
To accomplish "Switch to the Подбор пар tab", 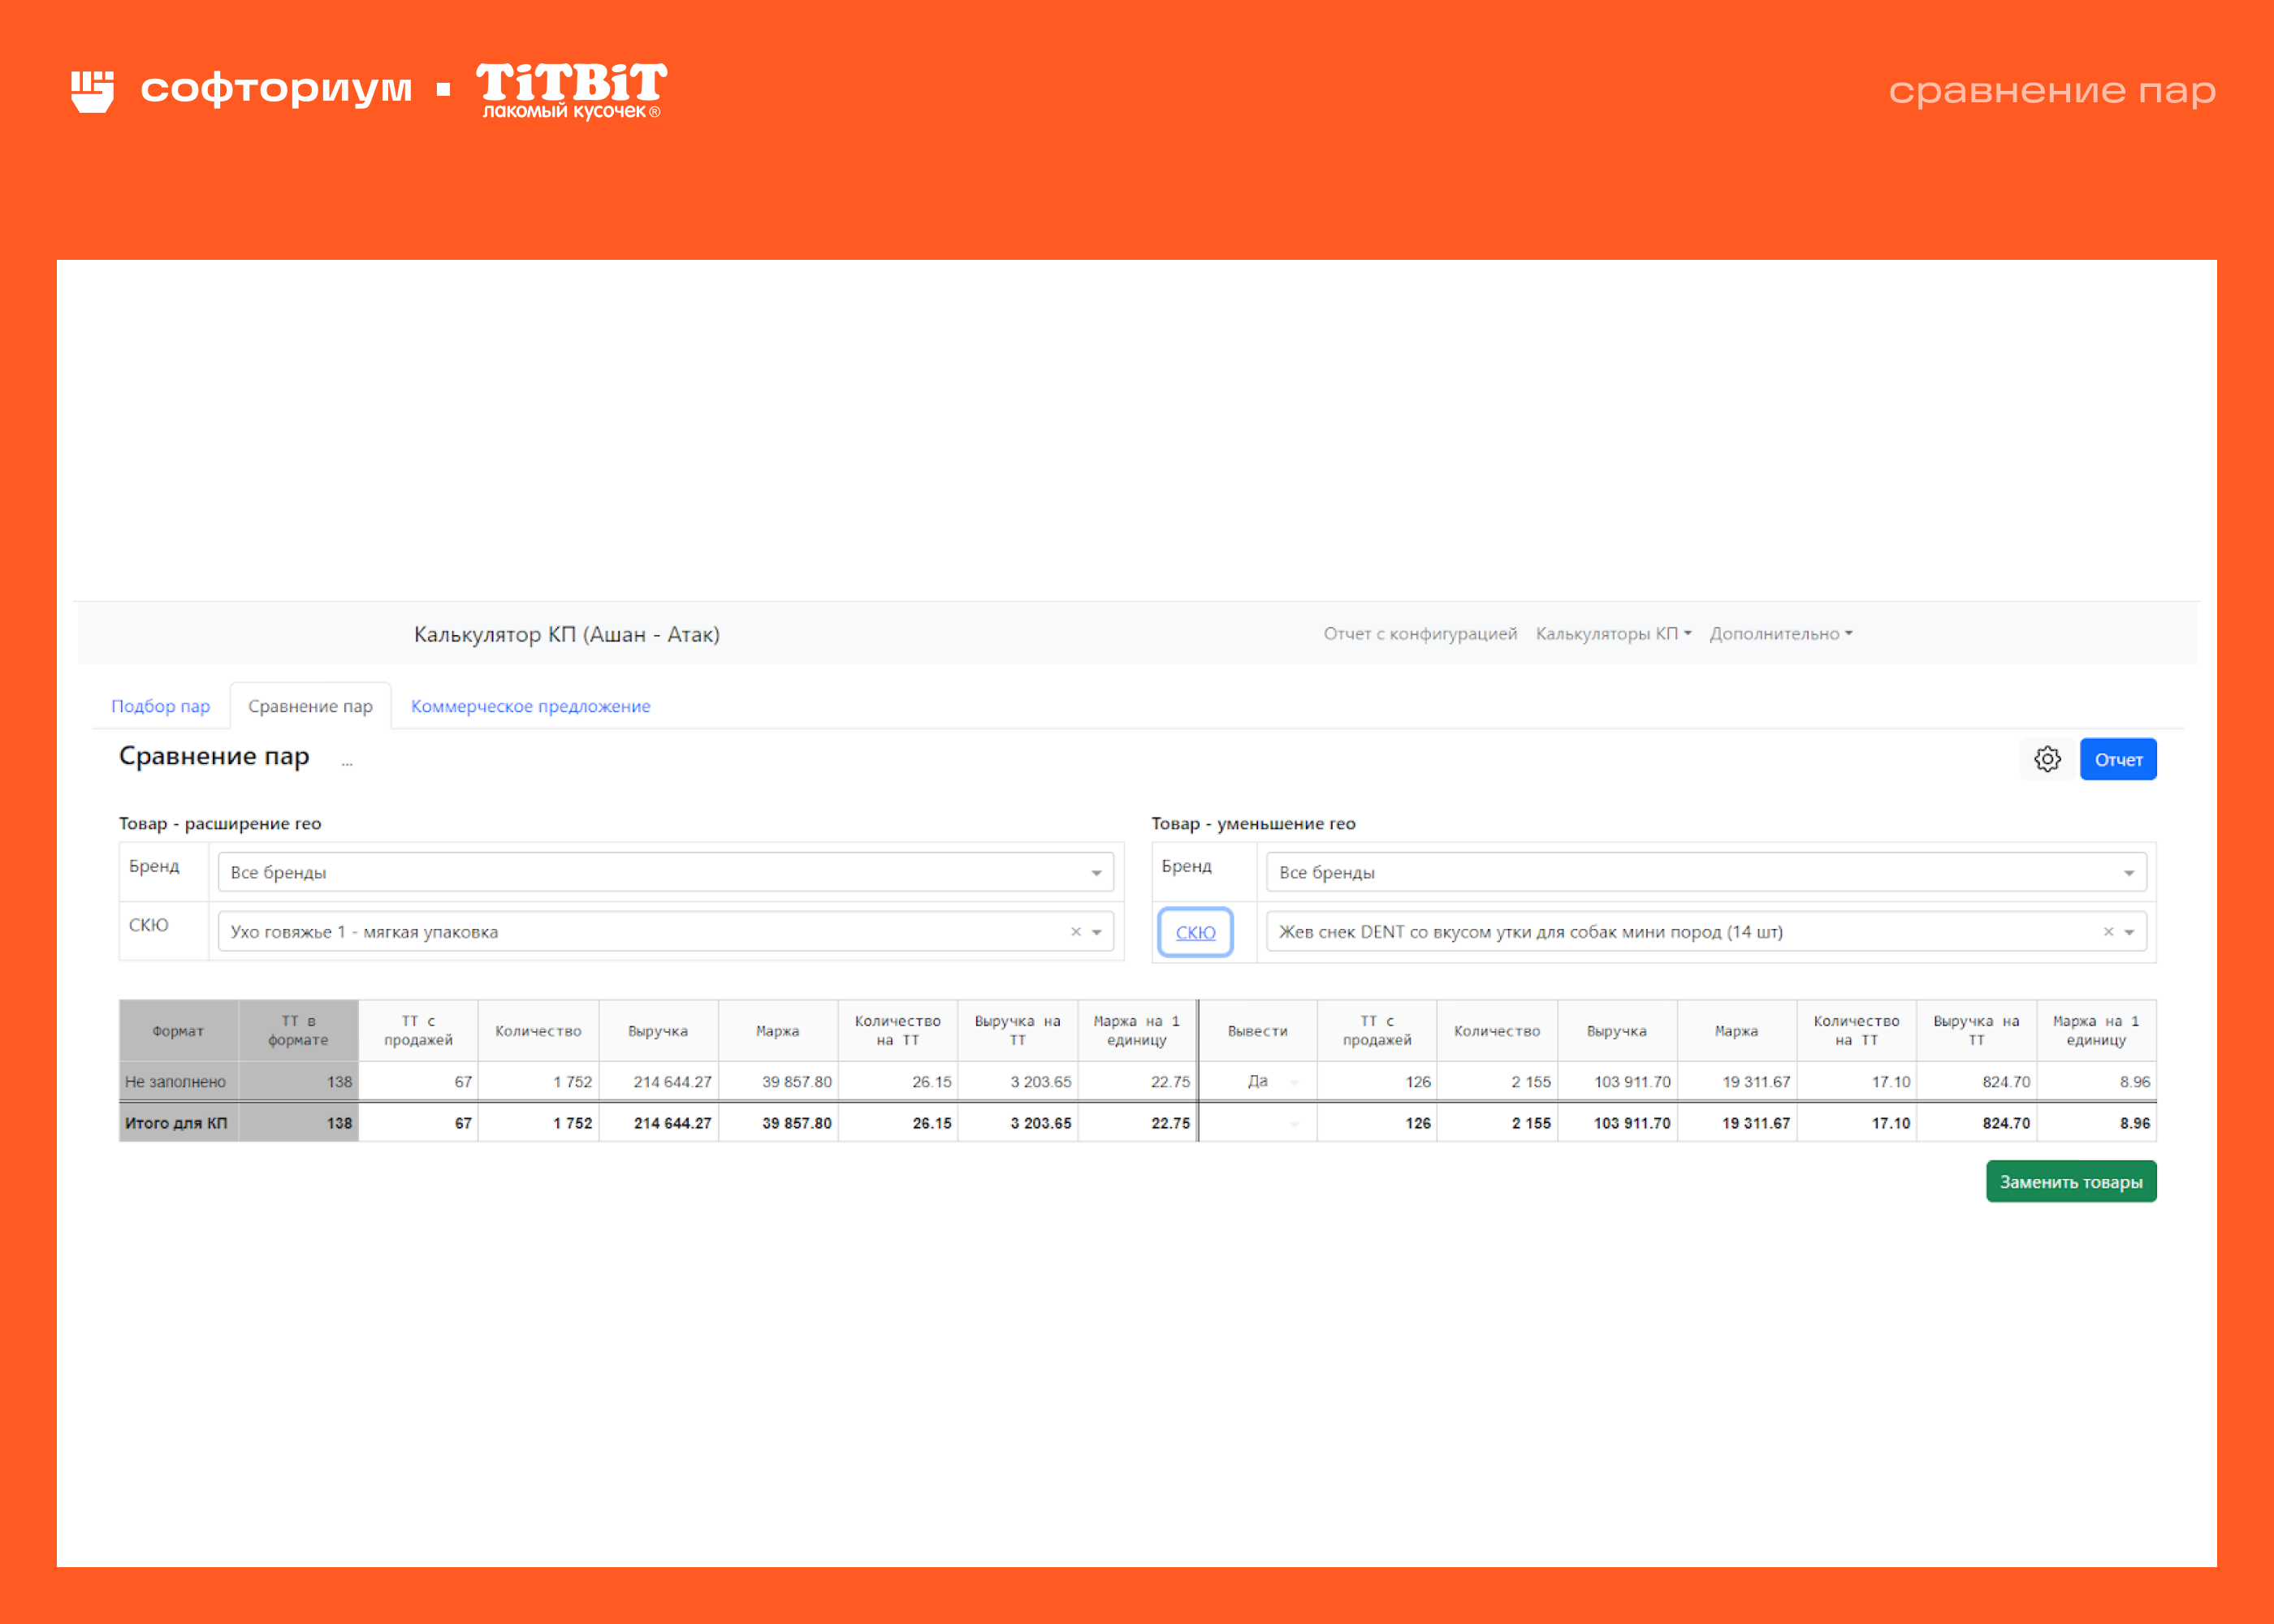I will (x=160, y=706).
